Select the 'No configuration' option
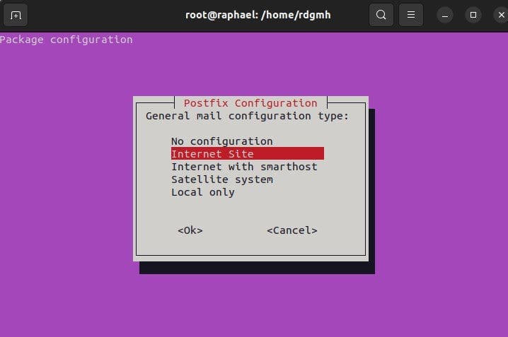Image resolution: width=508 pixels, height=337 pixels. 222,141
